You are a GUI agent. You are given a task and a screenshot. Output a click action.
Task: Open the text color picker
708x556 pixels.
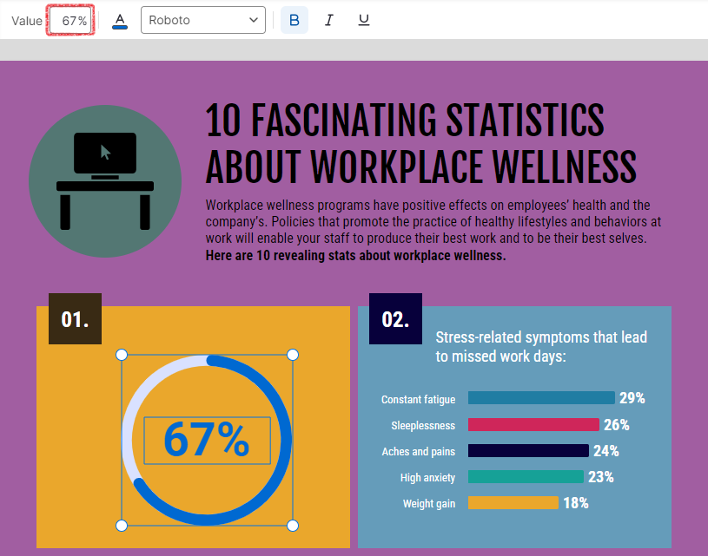120,20
